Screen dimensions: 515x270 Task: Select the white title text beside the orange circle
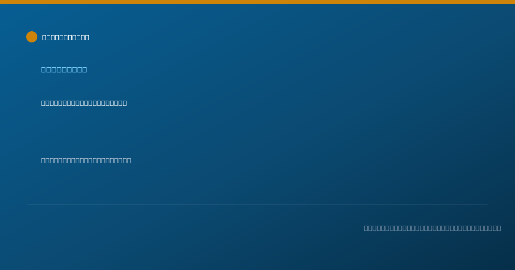pyautogui.click(x=66, y=37)
